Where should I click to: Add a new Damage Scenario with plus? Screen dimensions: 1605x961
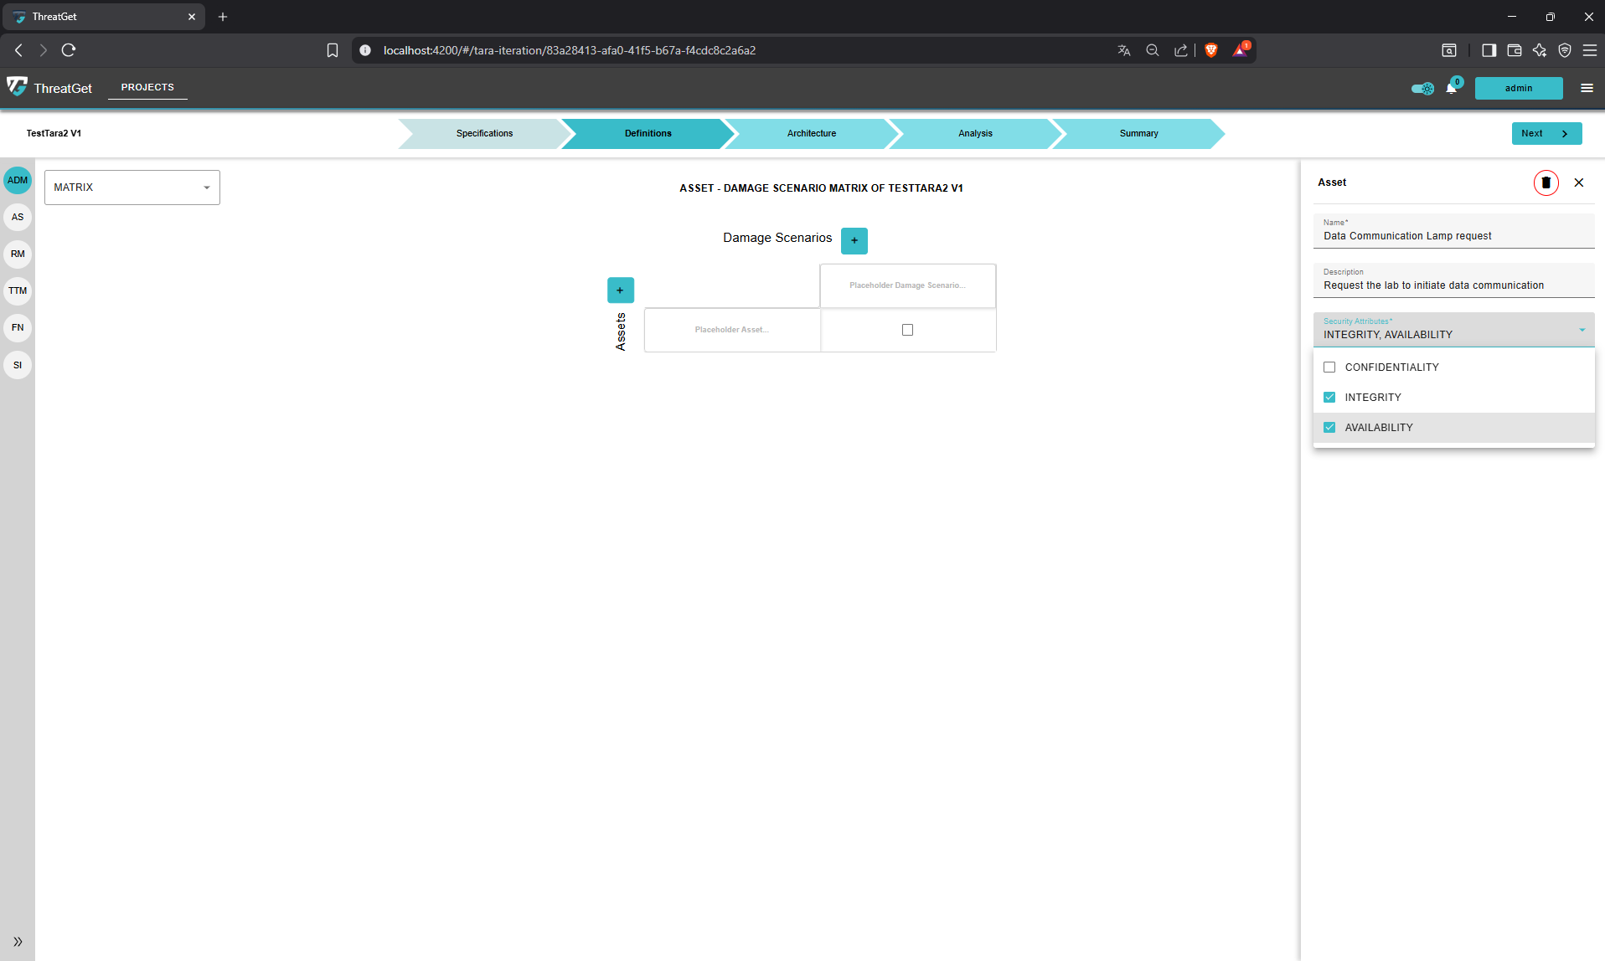854,240
